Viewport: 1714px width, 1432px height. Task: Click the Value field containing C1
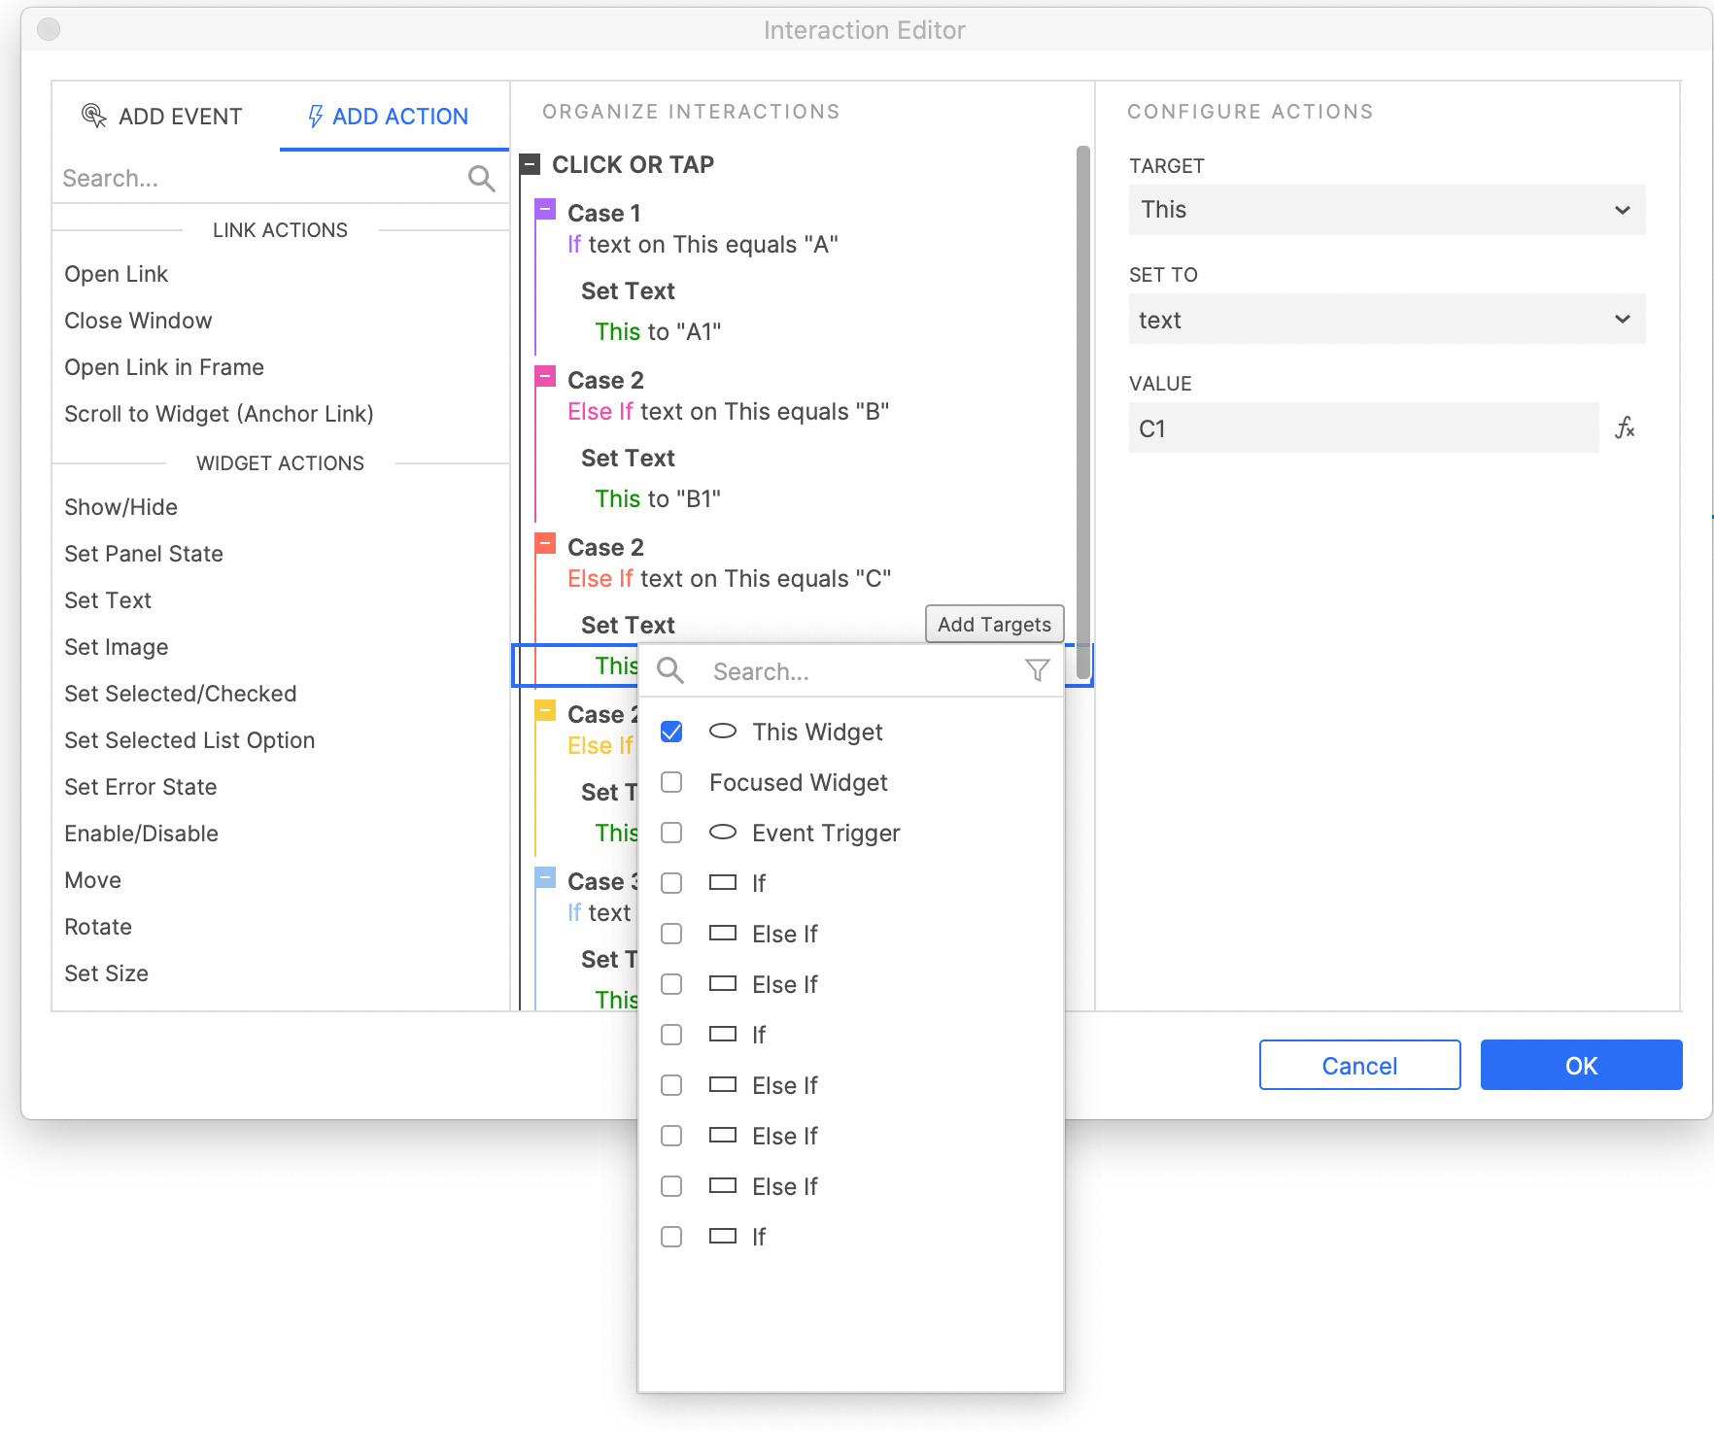pos(1362,428)
